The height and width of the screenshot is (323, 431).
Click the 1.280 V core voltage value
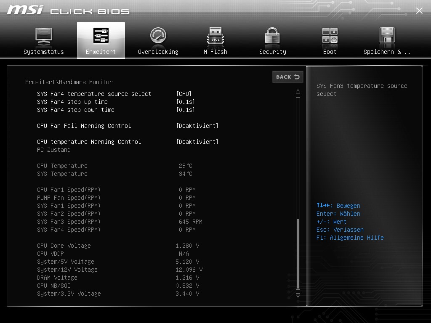(187, 246)
